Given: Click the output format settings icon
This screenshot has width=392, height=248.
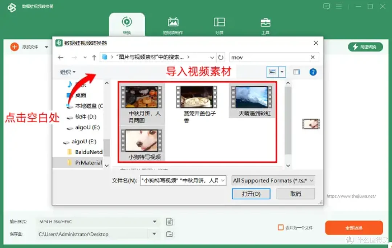Looking at the screenshot, I should point(170,222).
